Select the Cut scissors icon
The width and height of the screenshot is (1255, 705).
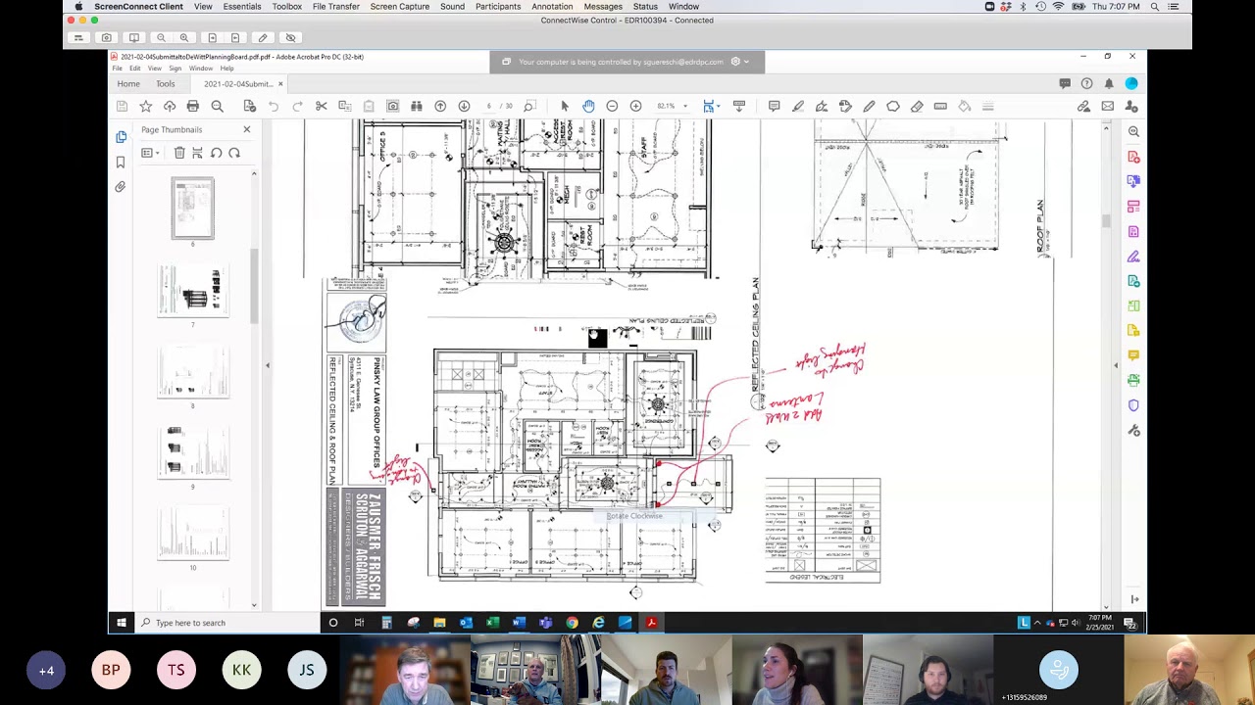pyautogui.click(x=321, y=106)
